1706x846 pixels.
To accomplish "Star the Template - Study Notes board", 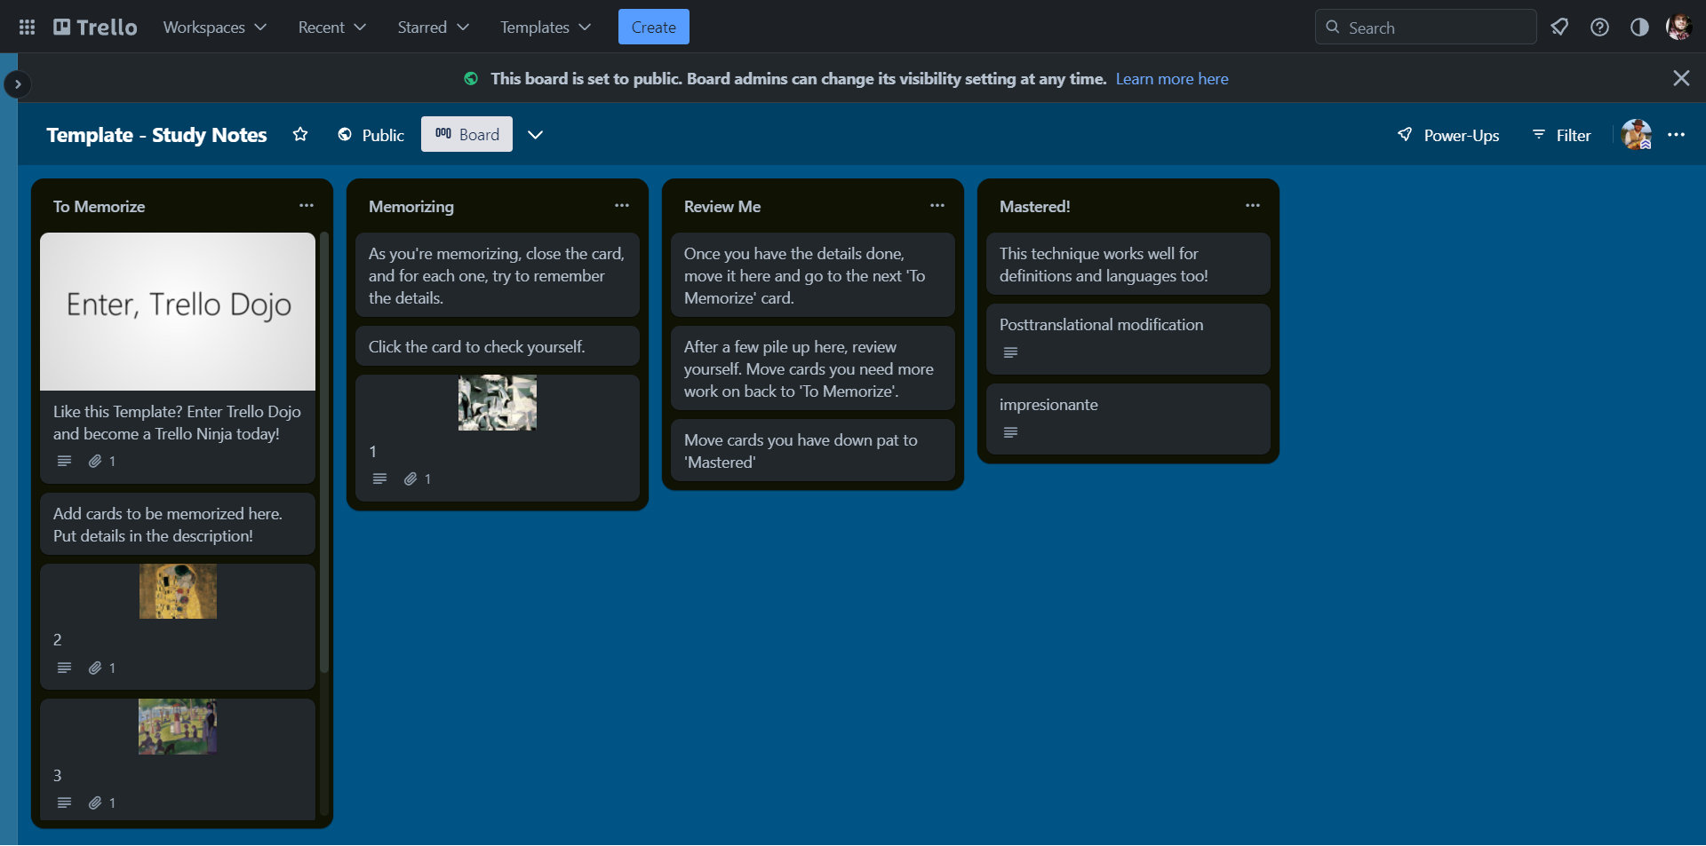I will [x=300, y=135].
